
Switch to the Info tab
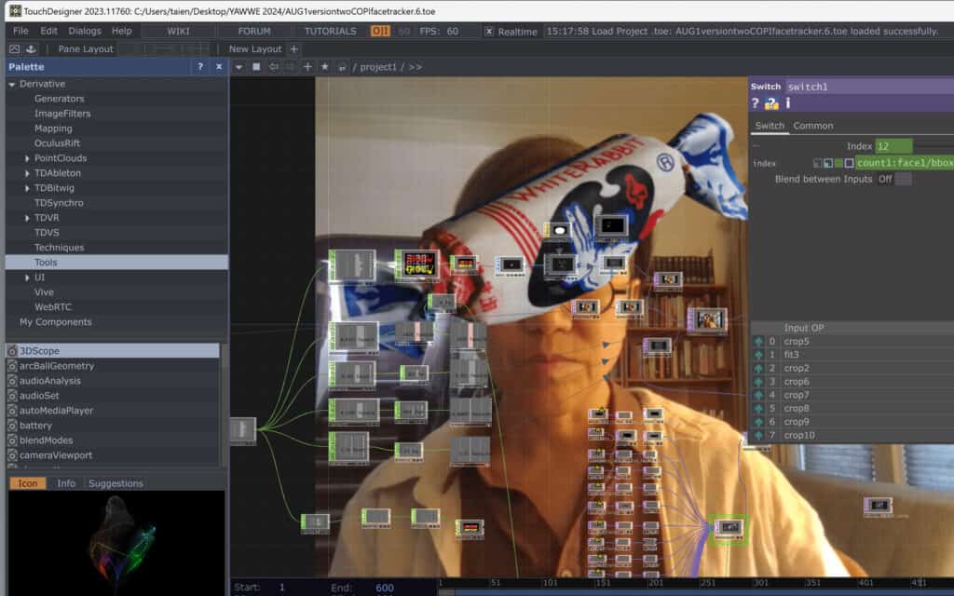pyautogui.click(x=66, y=483)
